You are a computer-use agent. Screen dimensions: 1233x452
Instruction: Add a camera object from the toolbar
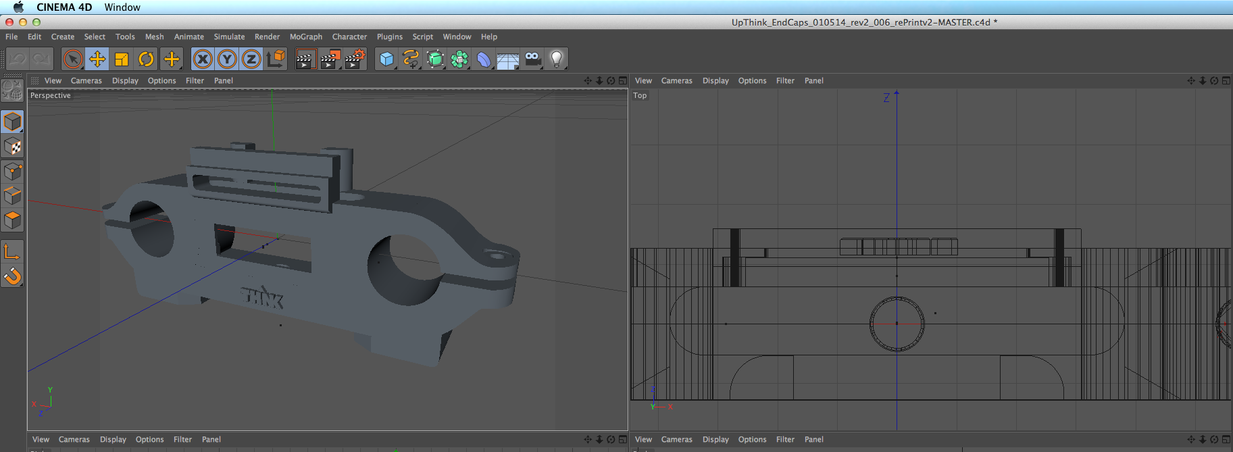coord(533,59)
